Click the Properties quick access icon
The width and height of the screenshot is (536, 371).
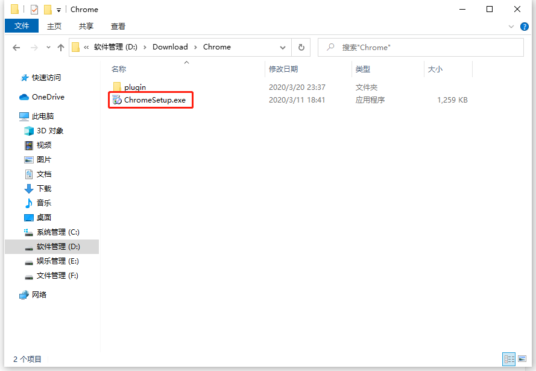(34, 10)
